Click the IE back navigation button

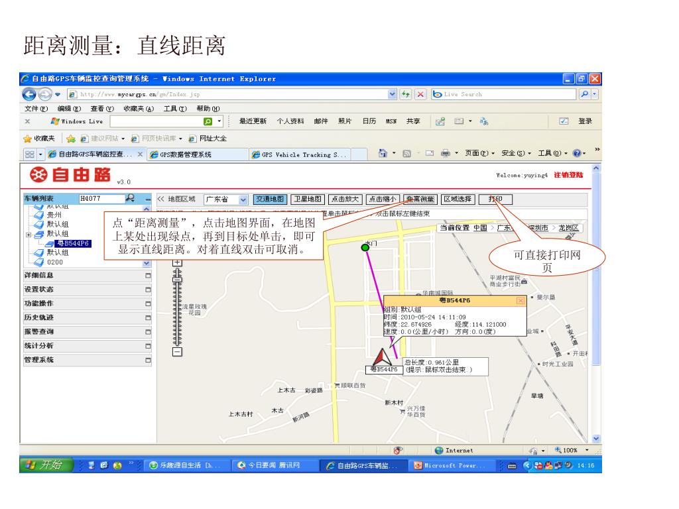click(31, 94)
